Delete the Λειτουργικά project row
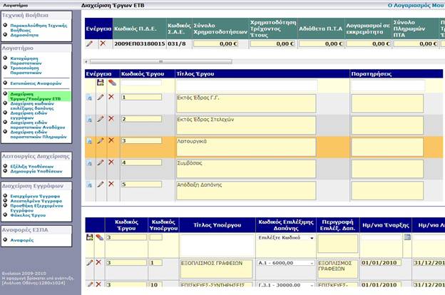The height and width of the screenshot is (295, 445). [x=111, y=140]
